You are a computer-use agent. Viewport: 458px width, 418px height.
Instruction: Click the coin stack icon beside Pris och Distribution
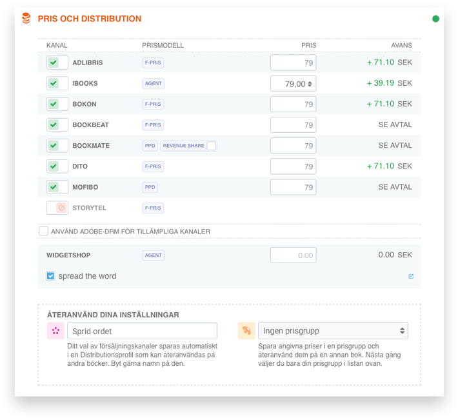click(26, 18)
